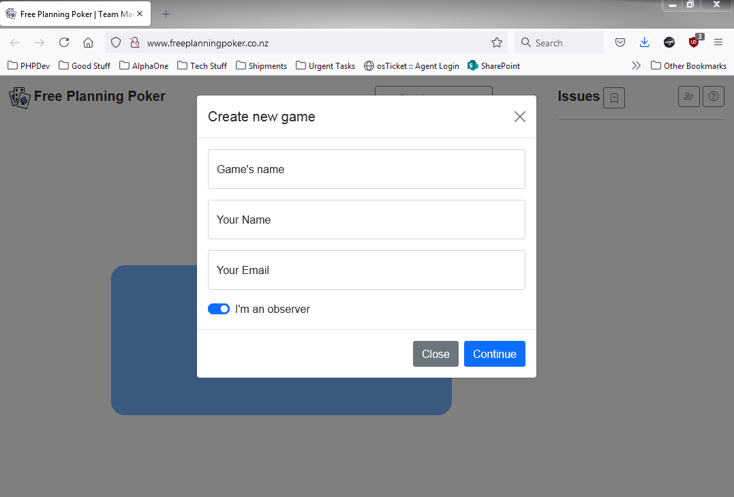Bookmark this page with the star icon

tap(497, 43)
